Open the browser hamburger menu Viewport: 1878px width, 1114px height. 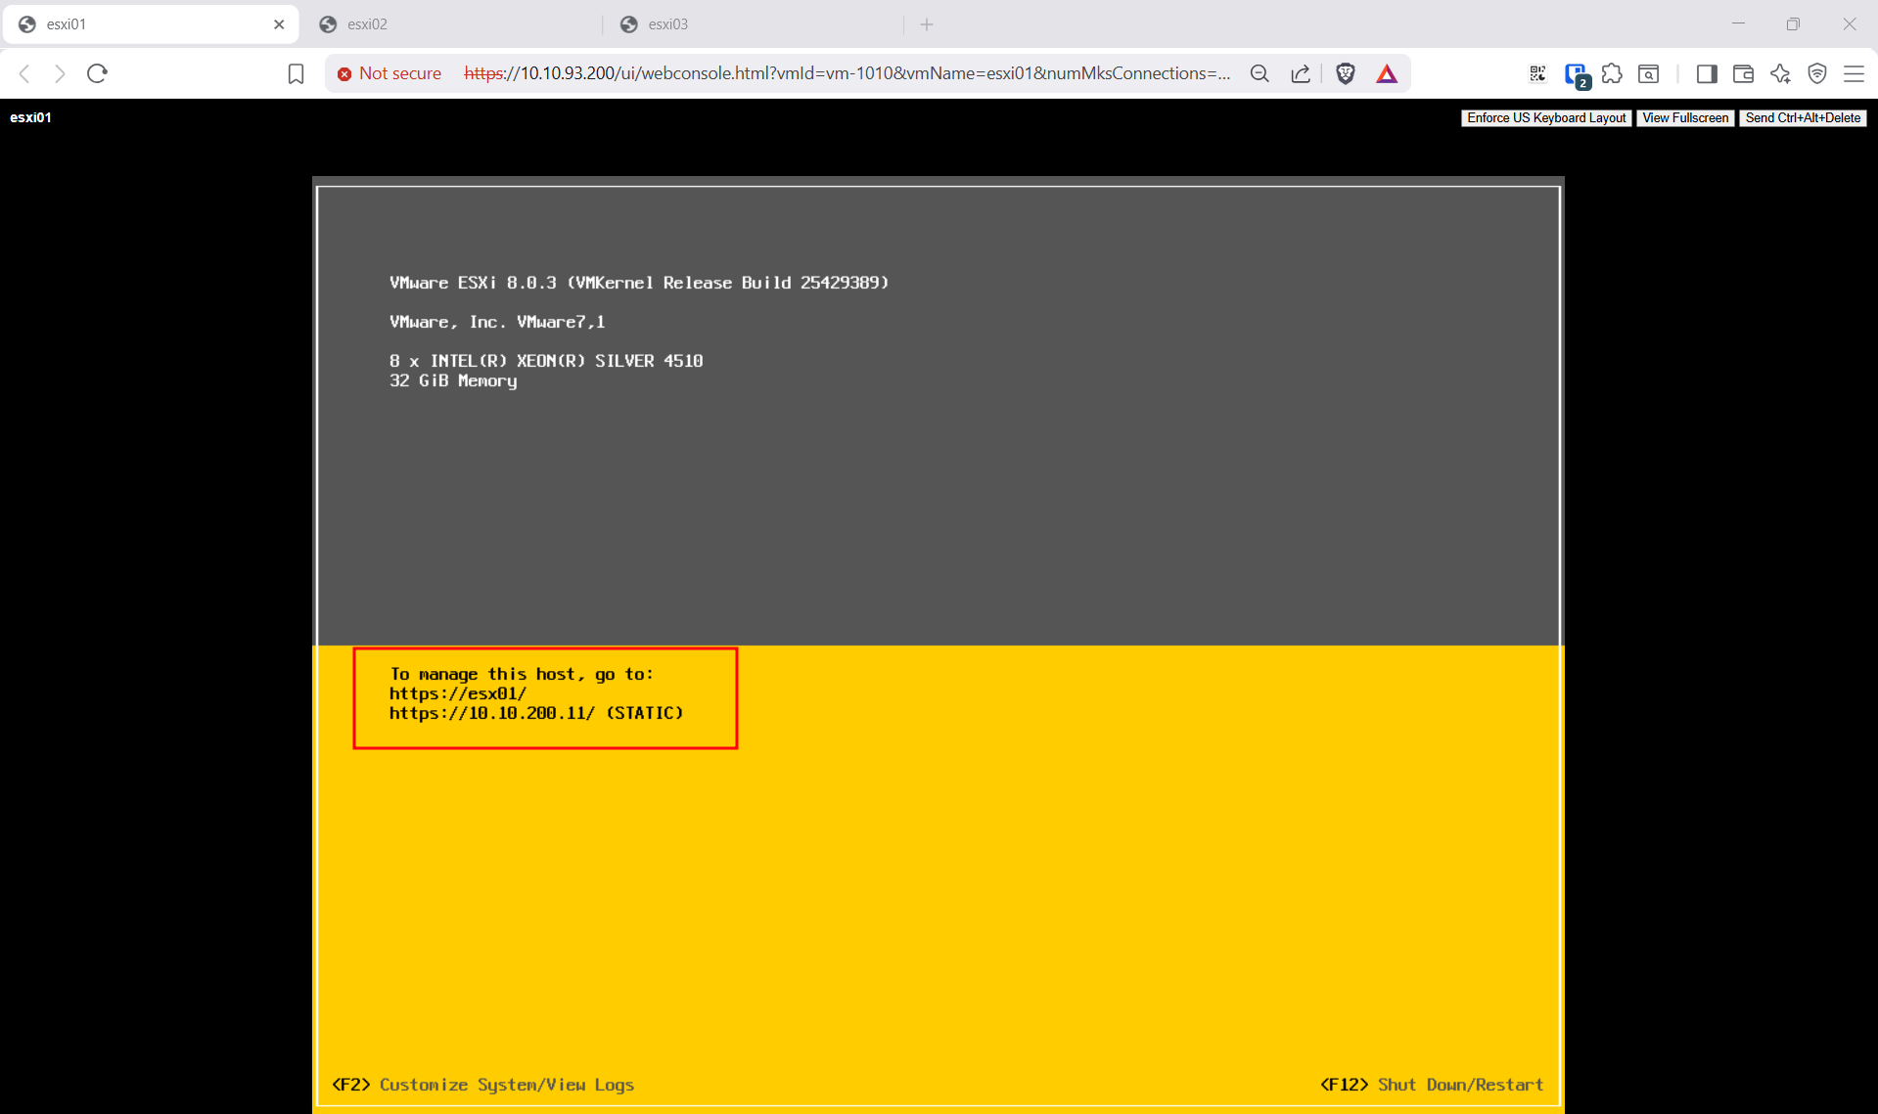(1854, 73)
